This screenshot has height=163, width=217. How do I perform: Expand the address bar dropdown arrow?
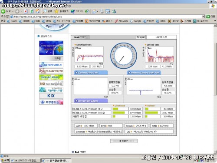click(203, 17)
